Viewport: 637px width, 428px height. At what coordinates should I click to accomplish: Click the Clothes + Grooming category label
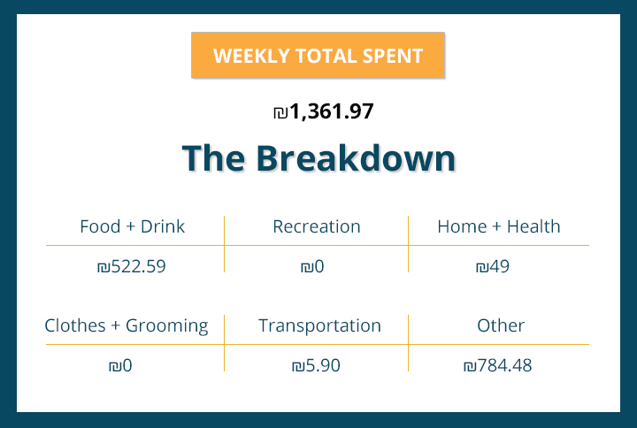(127, 325)
